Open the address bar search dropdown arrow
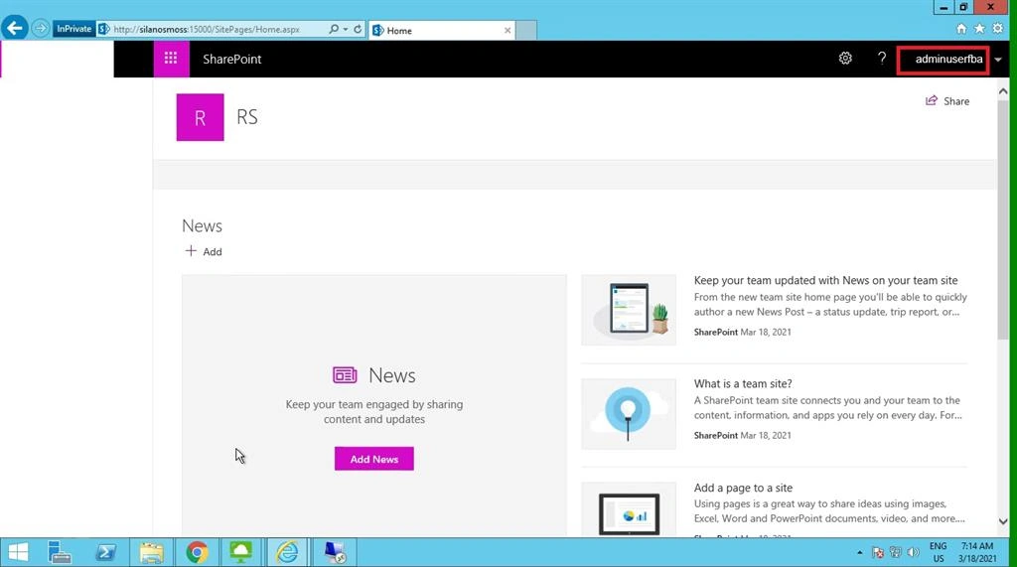The height and width of the screenshot is (567, 1017). 345,29
